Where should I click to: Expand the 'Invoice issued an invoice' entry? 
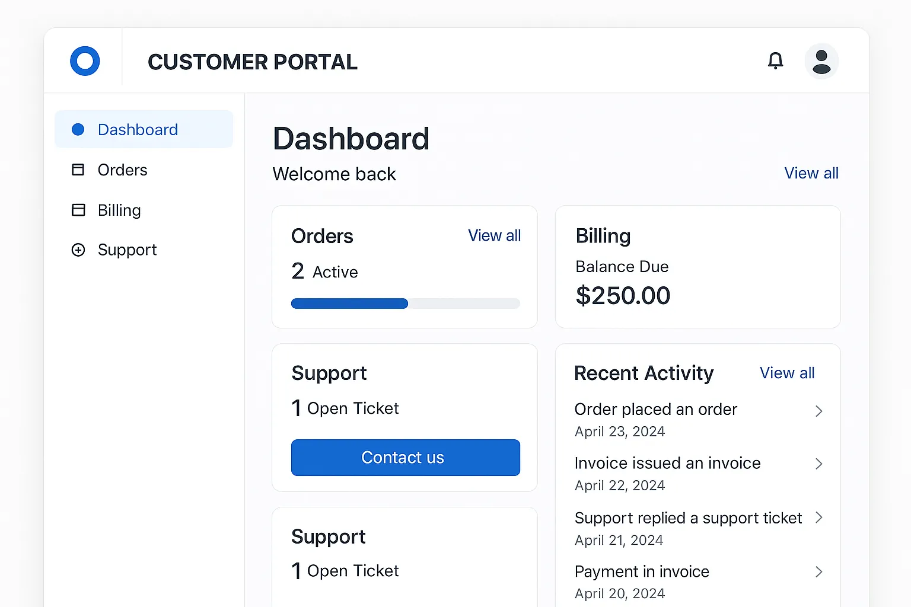click(x=819, y=464)
